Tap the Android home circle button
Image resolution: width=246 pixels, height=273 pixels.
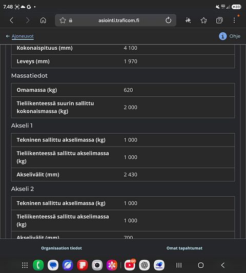201,265
